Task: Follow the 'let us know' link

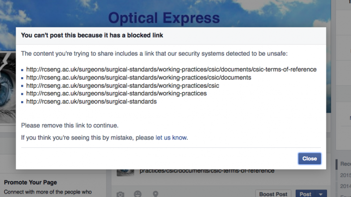Action: click(x=171, y=138)
